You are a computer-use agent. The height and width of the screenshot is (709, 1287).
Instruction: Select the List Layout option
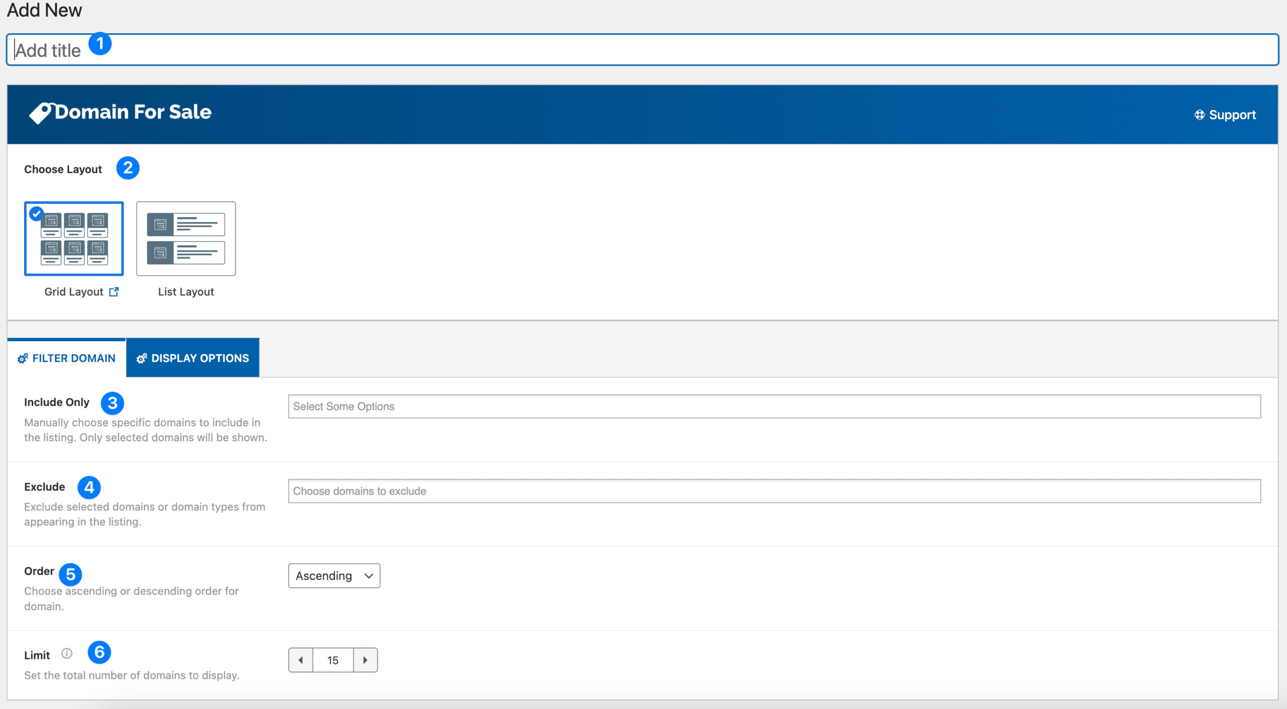(x=186, y=239)
